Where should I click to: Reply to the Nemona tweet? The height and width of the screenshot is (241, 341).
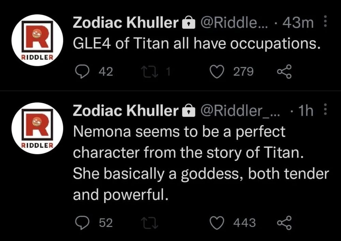(82, 223)
